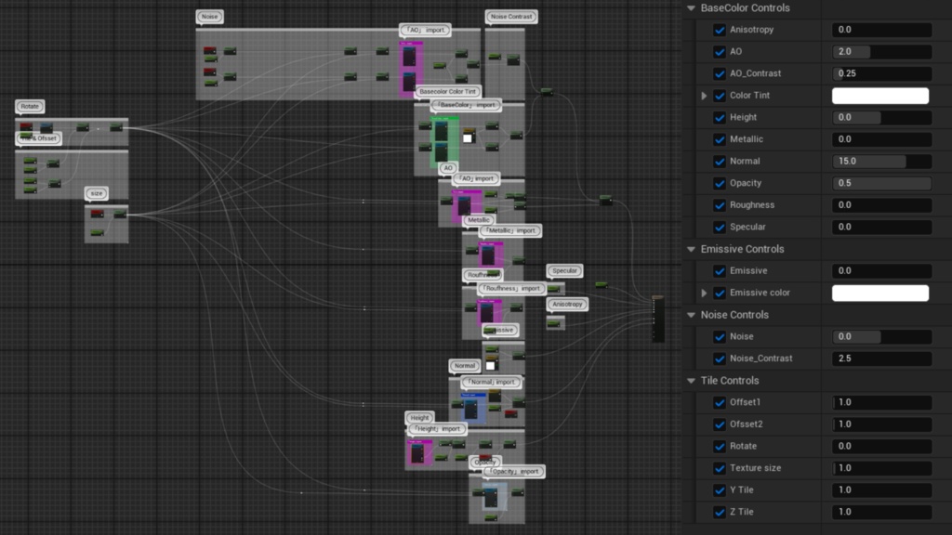Uncheck the AO parameter checkbox
952x535 pixels.
tap(720, 52)
